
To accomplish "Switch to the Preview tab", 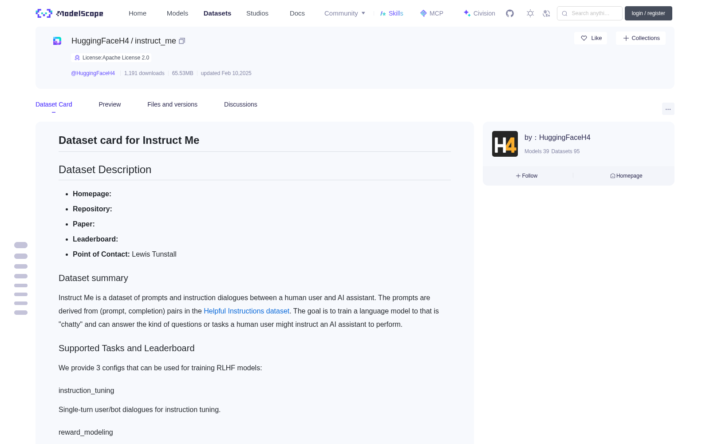I will pyautogui.click(x=110, y=104).
